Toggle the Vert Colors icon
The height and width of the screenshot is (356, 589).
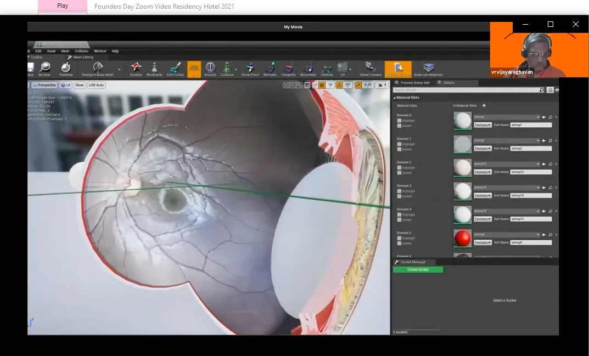(x=175, y=70)
